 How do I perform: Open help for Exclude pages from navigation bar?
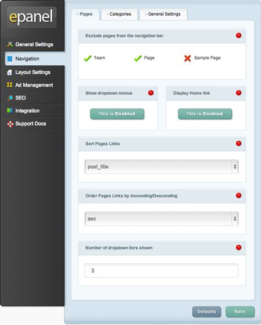238,35
